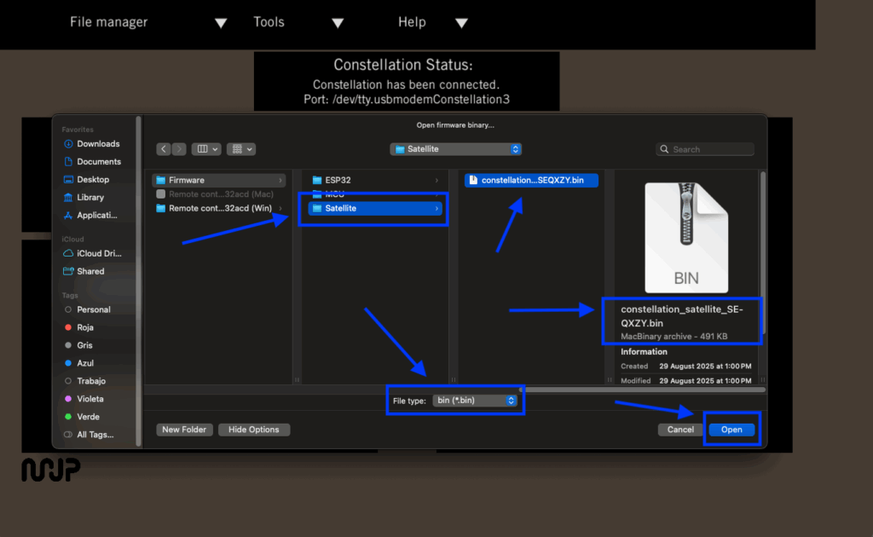Open the Help menu
873x537 pixels.
coord(433,22)
